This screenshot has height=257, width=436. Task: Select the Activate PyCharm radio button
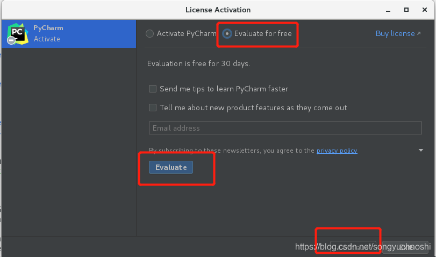pos(149,34)
